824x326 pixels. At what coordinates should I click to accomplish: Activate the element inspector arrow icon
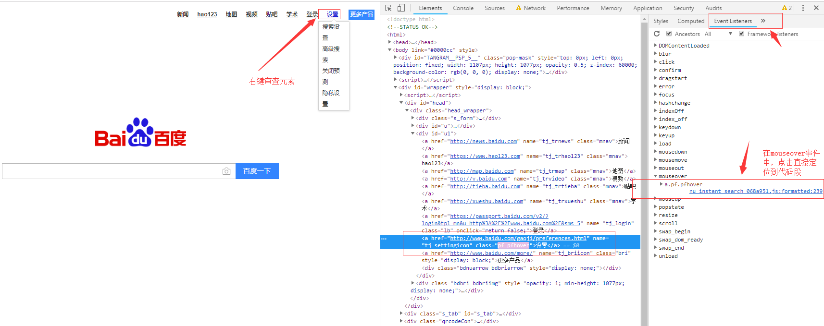[388, 8]
